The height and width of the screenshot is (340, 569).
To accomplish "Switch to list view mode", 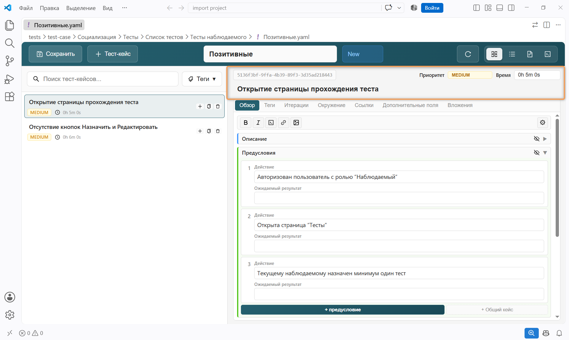I will 512,54.
